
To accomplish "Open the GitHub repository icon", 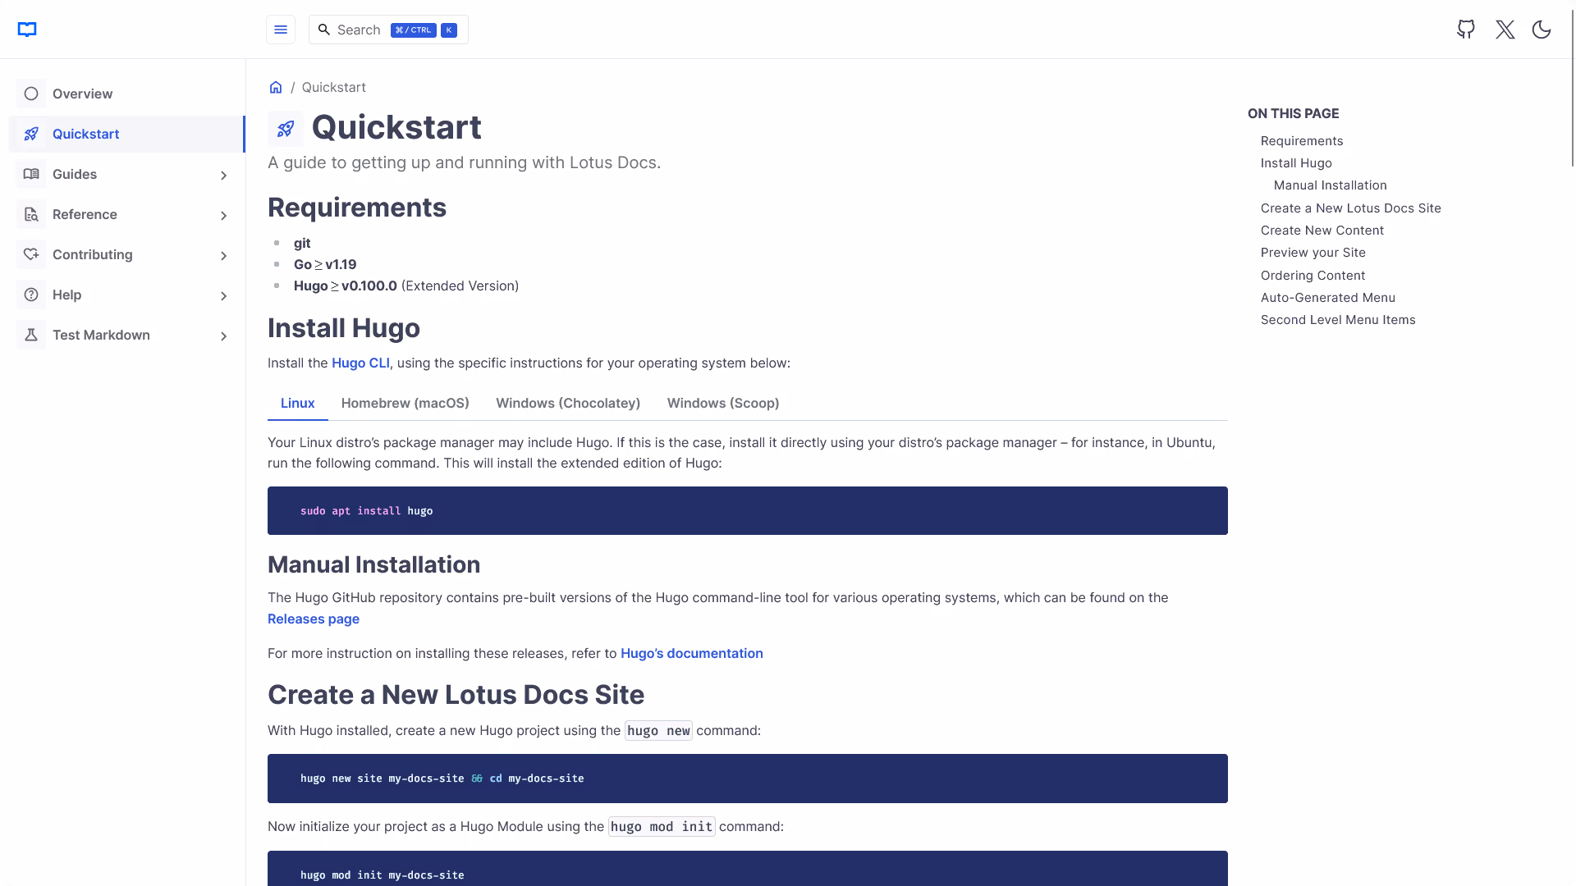I will pos(1466,30).
